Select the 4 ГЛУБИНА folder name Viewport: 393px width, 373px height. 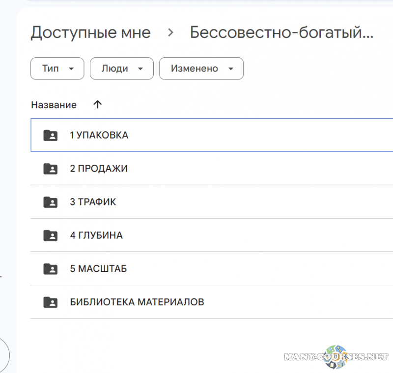pos(96,235)
